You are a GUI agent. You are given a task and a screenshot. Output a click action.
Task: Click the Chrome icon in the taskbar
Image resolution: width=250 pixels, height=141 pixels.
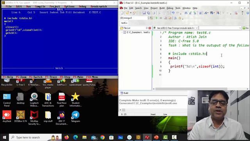[102, 137]
